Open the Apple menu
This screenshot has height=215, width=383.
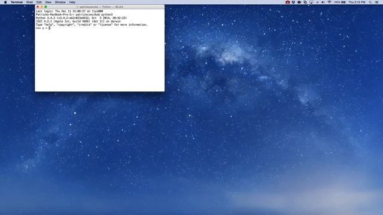tap(5, 2)
